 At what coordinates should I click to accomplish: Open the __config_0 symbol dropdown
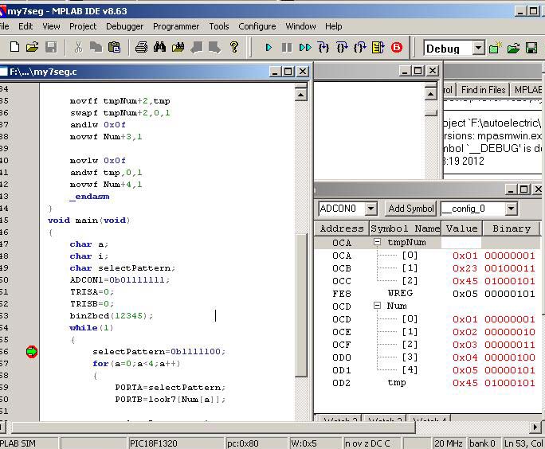click(x=511, y=209)
